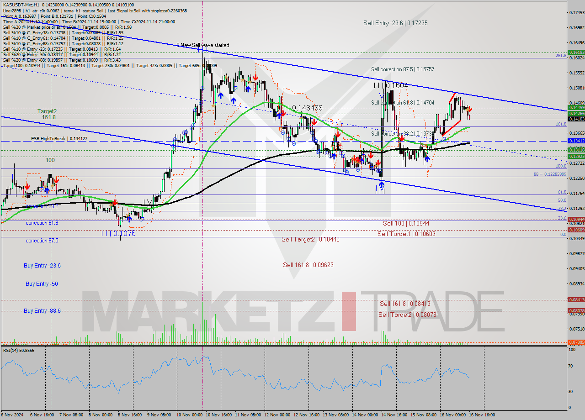Click the '50.0' Fibonacci level label
585x420 pixels.
[562, 200]
